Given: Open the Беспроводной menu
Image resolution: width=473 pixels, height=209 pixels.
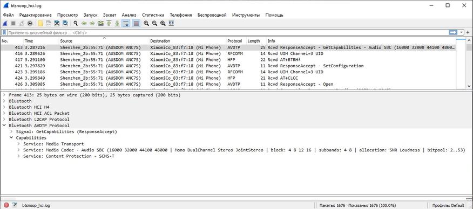Looking at the screenshot, I should [212, 15].
